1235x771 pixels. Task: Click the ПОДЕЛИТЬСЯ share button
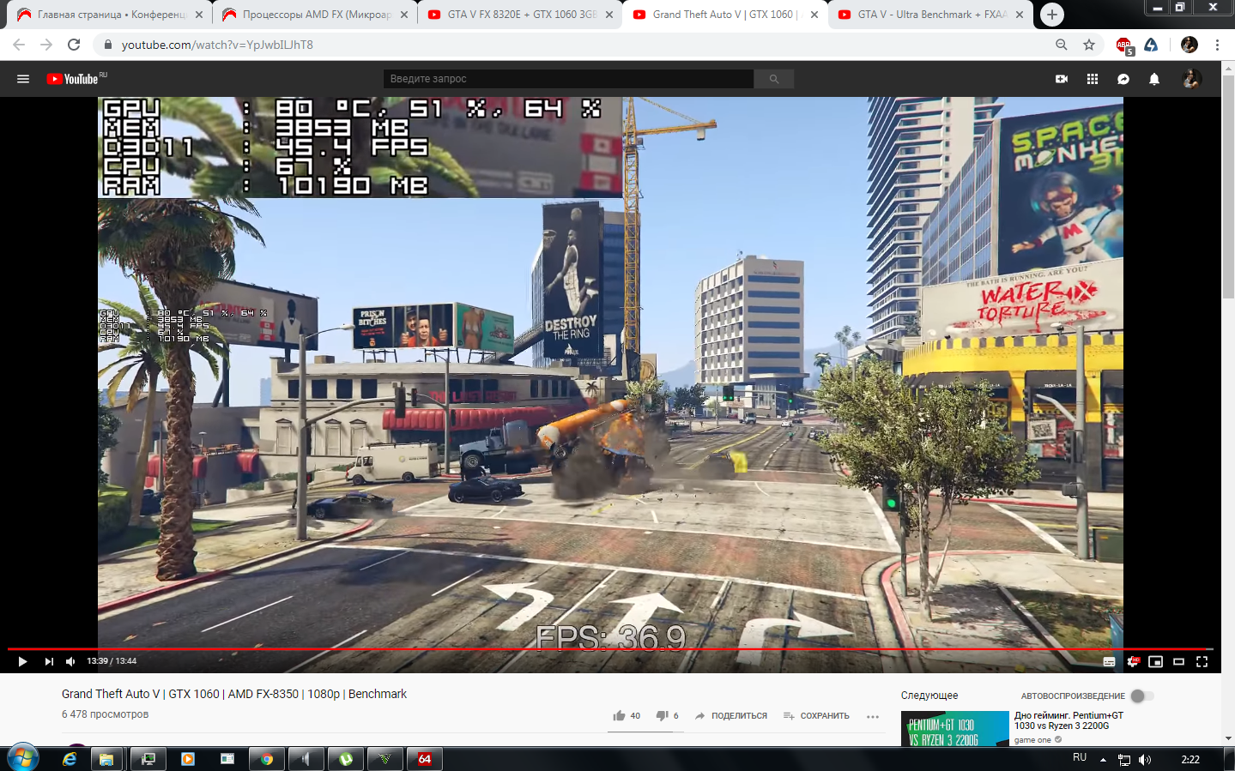click(x=731, y=715)
